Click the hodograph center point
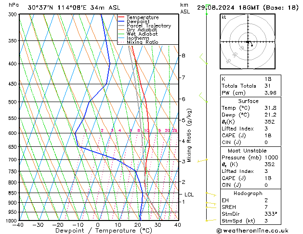This screenshot has width=303, height=234. click(248, 42)
